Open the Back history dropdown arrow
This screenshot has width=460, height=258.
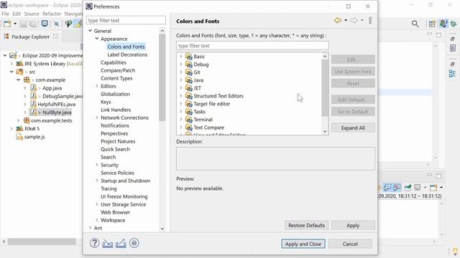[346, 21]
